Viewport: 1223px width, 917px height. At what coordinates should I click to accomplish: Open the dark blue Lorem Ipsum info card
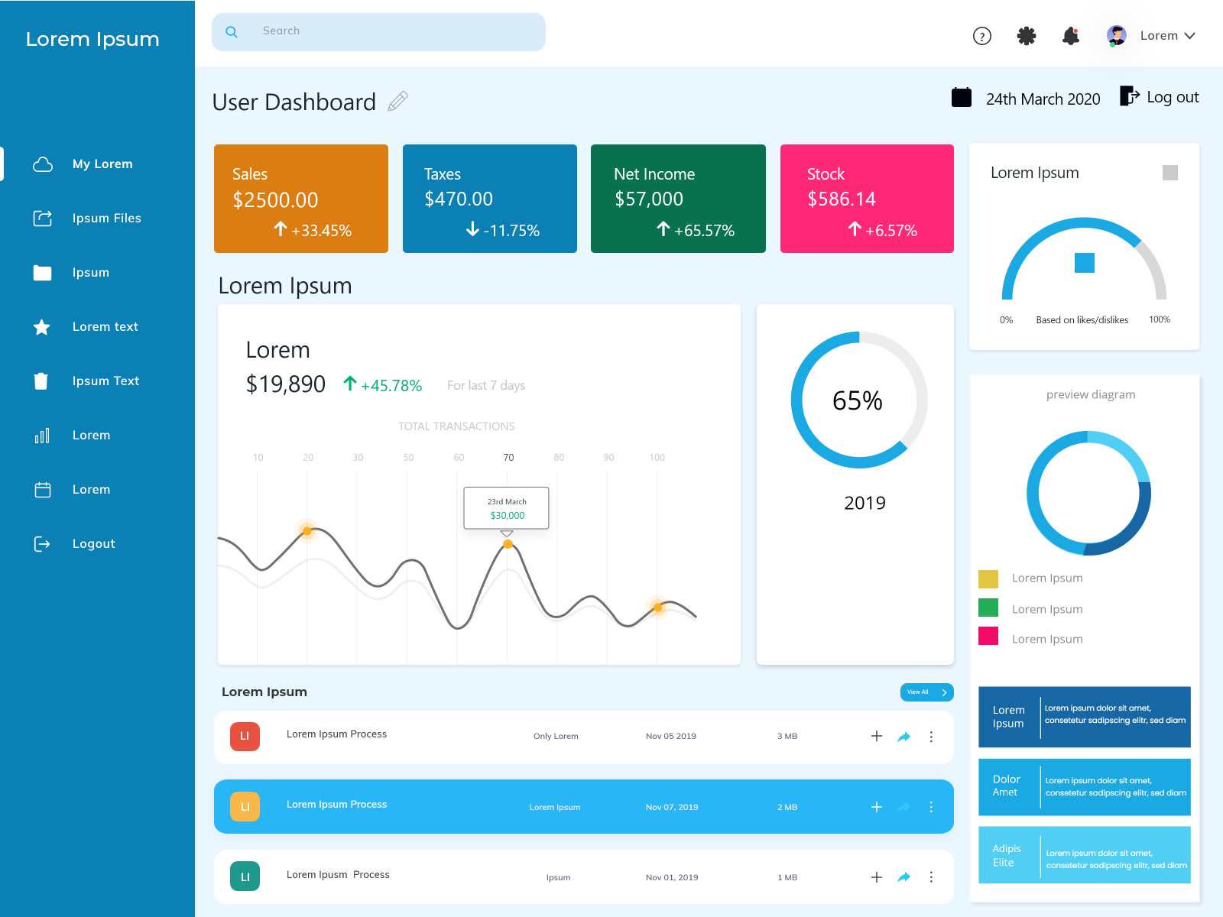pyautogui.click(x=1085, y=717)
